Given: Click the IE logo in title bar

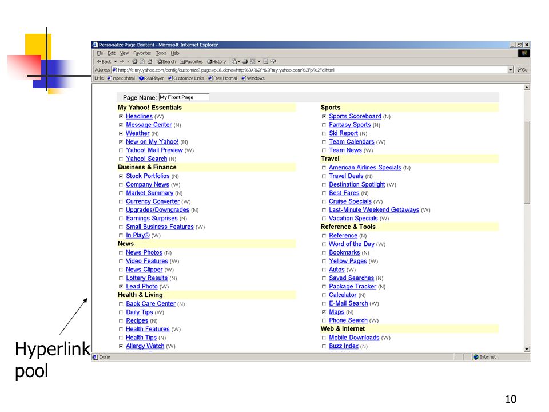Looking at the screenshot, I should tap(95, 45).
